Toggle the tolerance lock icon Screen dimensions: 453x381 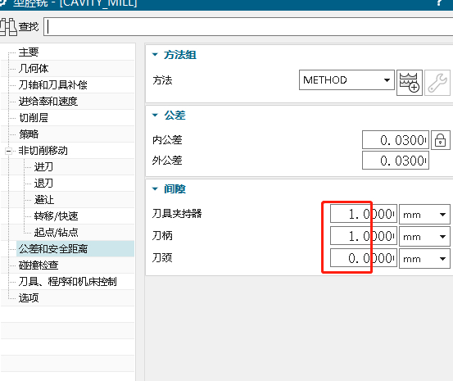pos(440,140)
